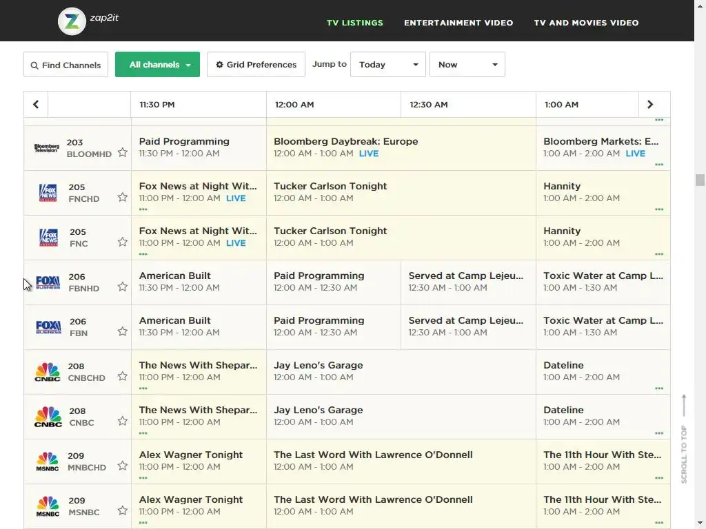The width and height of the screenshot is (706, 529).
Task: Click the Fox Business logo for FBNHD
Action: pyautogui.click(x=48, y=282)
